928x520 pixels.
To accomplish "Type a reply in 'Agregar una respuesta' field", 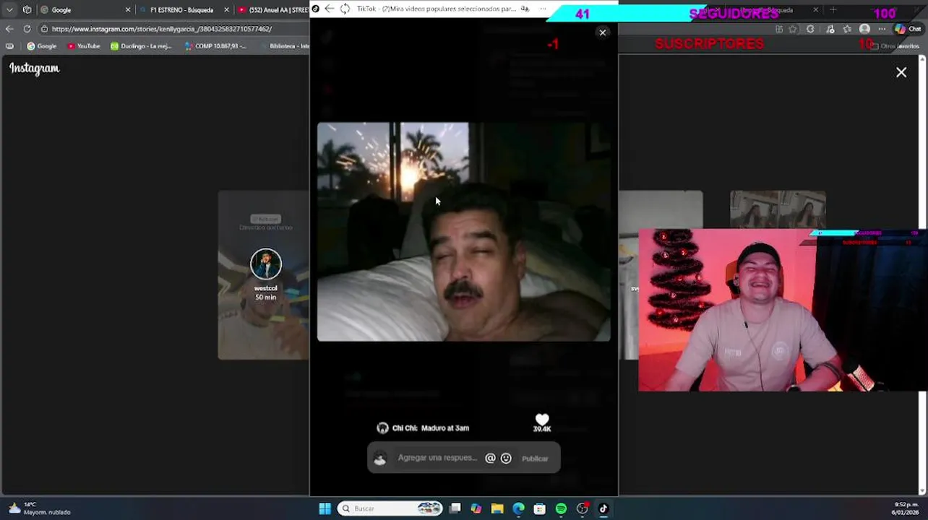I will (x=437, y=458).
